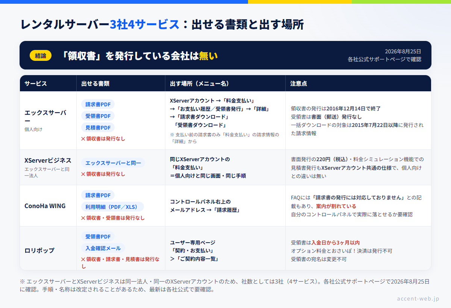The image size is (451, 308).
Task: Click the note 受領書の宛名は変更不可
Action: point(319,259)
